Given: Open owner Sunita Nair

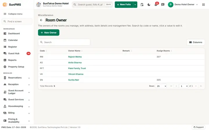Looking at the screenshot, I should pos(74,80).
